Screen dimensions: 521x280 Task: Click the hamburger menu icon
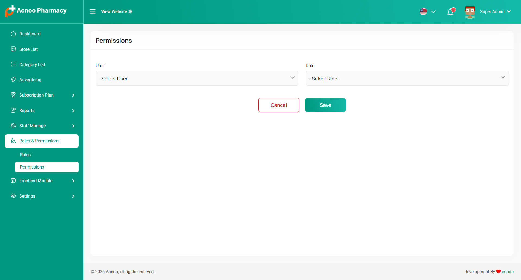click(93, 11)
